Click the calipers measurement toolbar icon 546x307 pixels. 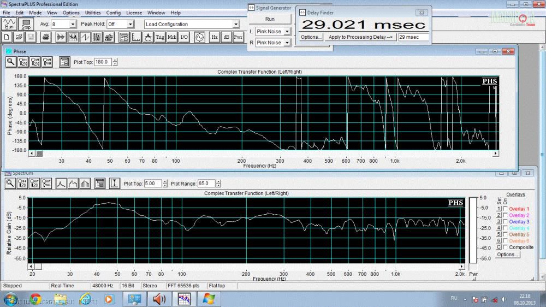tap(148, 37)
